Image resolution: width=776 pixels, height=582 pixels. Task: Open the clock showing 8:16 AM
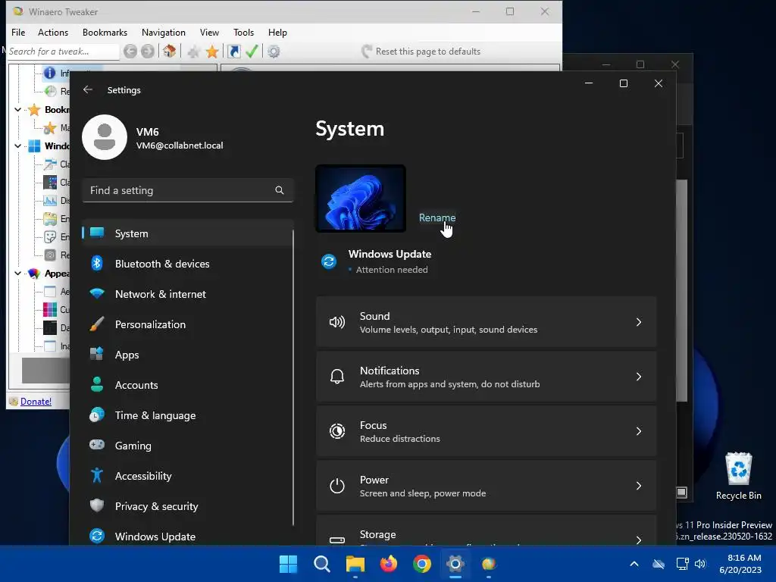pyautogui.click(x=740, y=564)
